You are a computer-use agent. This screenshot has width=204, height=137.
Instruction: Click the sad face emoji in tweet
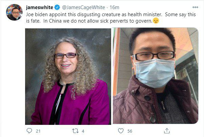[x=156, y=21]
